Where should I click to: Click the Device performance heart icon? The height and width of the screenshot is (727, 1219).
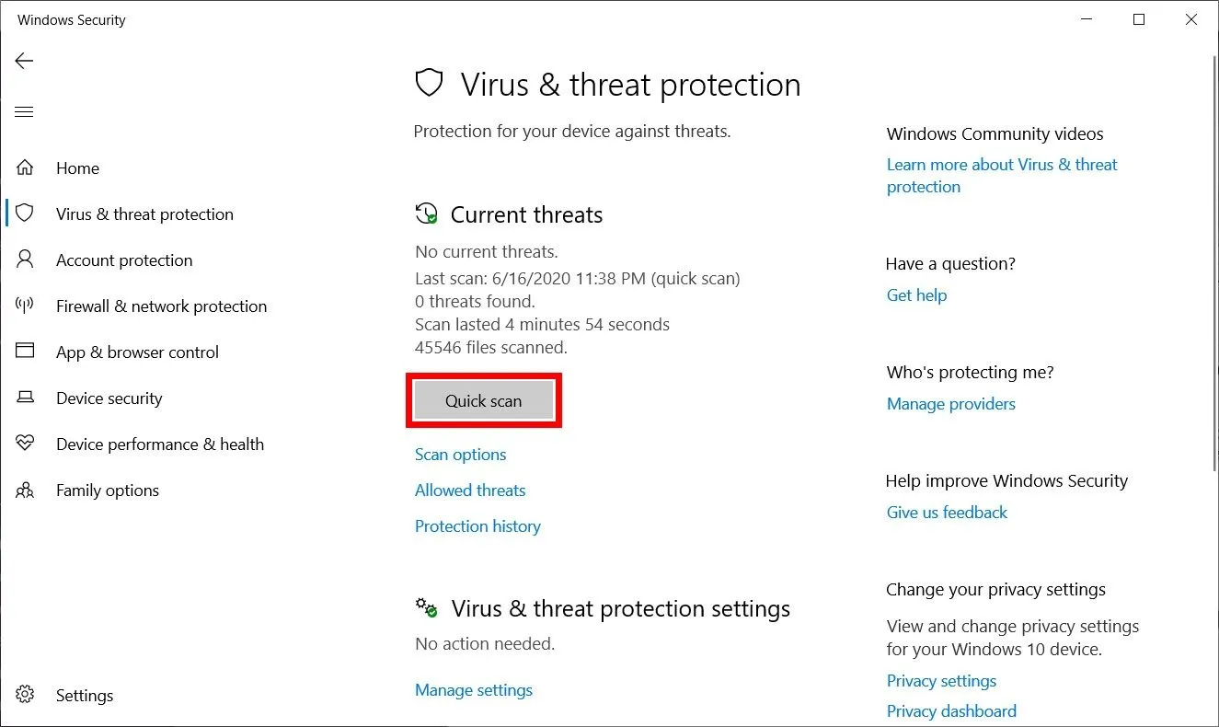coord(25,444)
